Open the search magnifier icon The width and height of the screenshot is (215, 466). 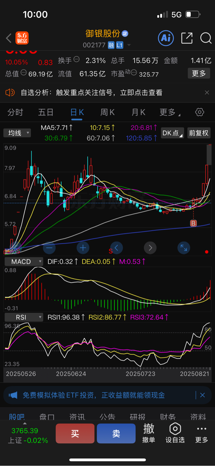tap(206, 38)
